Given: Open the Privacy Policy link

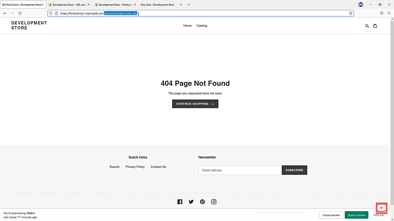Looking at the screenshot, I should pyautogui.click(x=135, y=167).
